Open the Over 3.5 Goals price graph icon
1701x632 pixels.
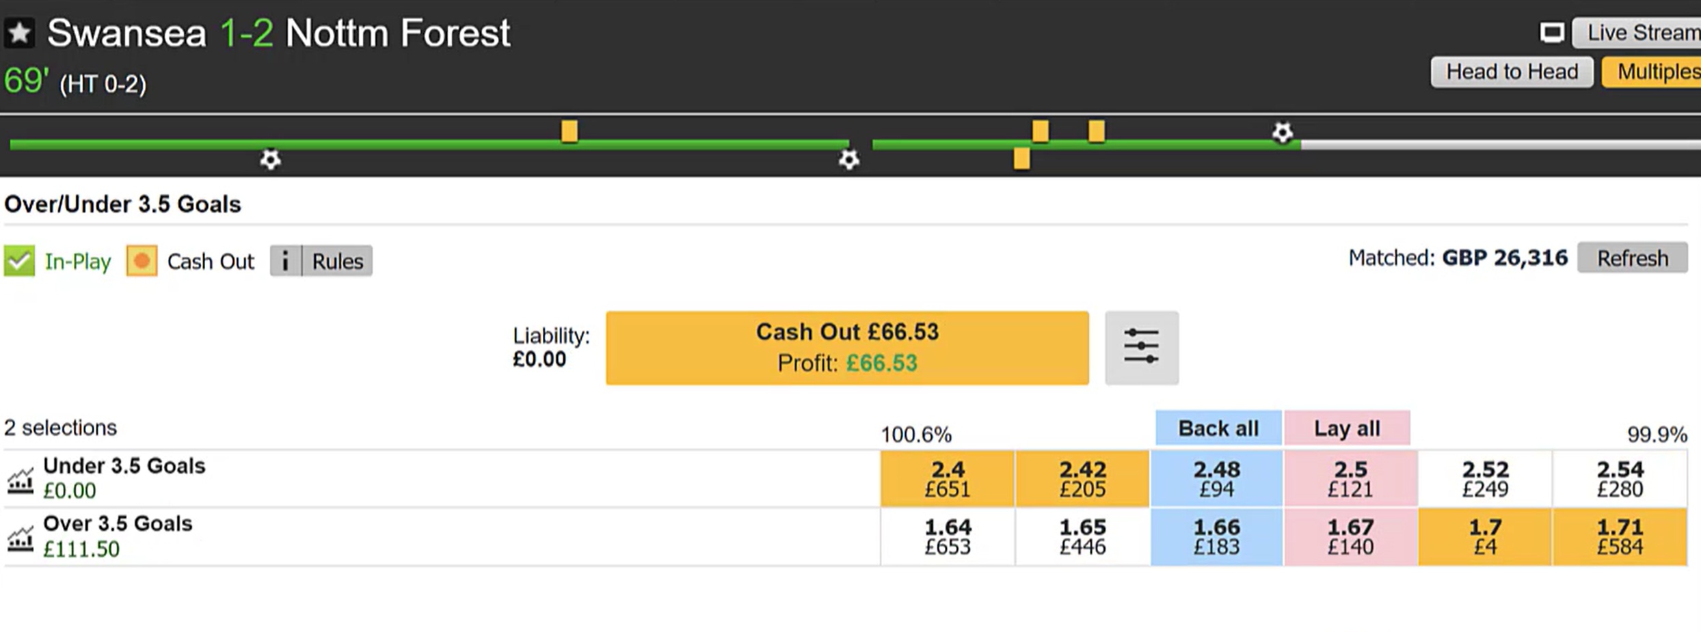click(21, 538)
